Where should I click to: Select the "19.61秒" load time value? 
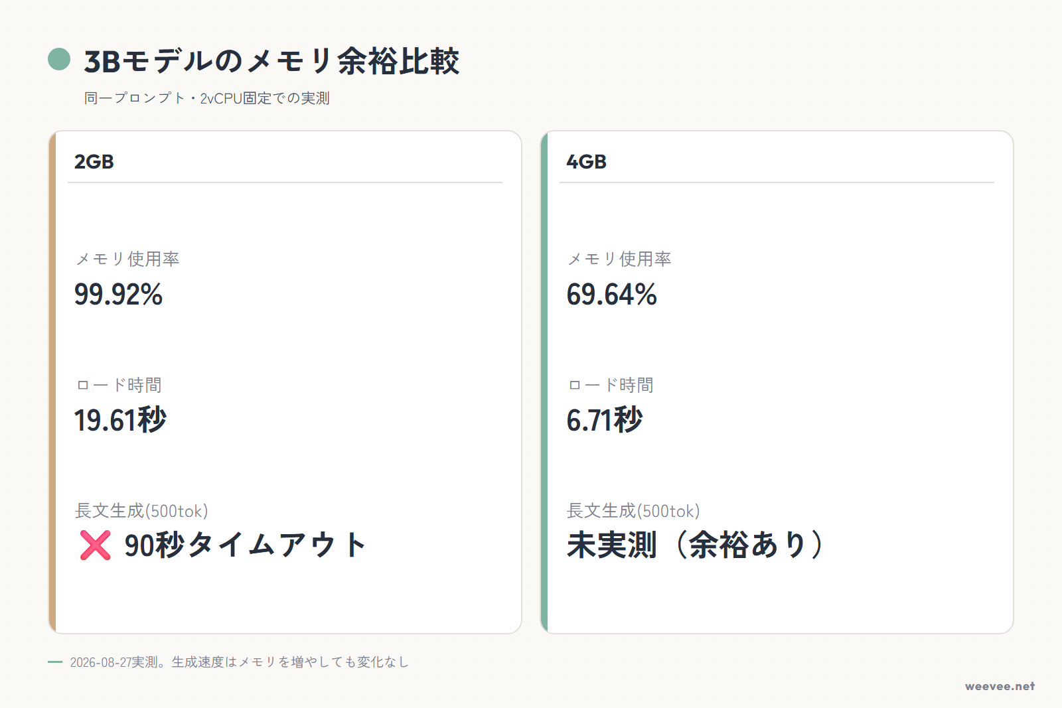coord(120,420)
